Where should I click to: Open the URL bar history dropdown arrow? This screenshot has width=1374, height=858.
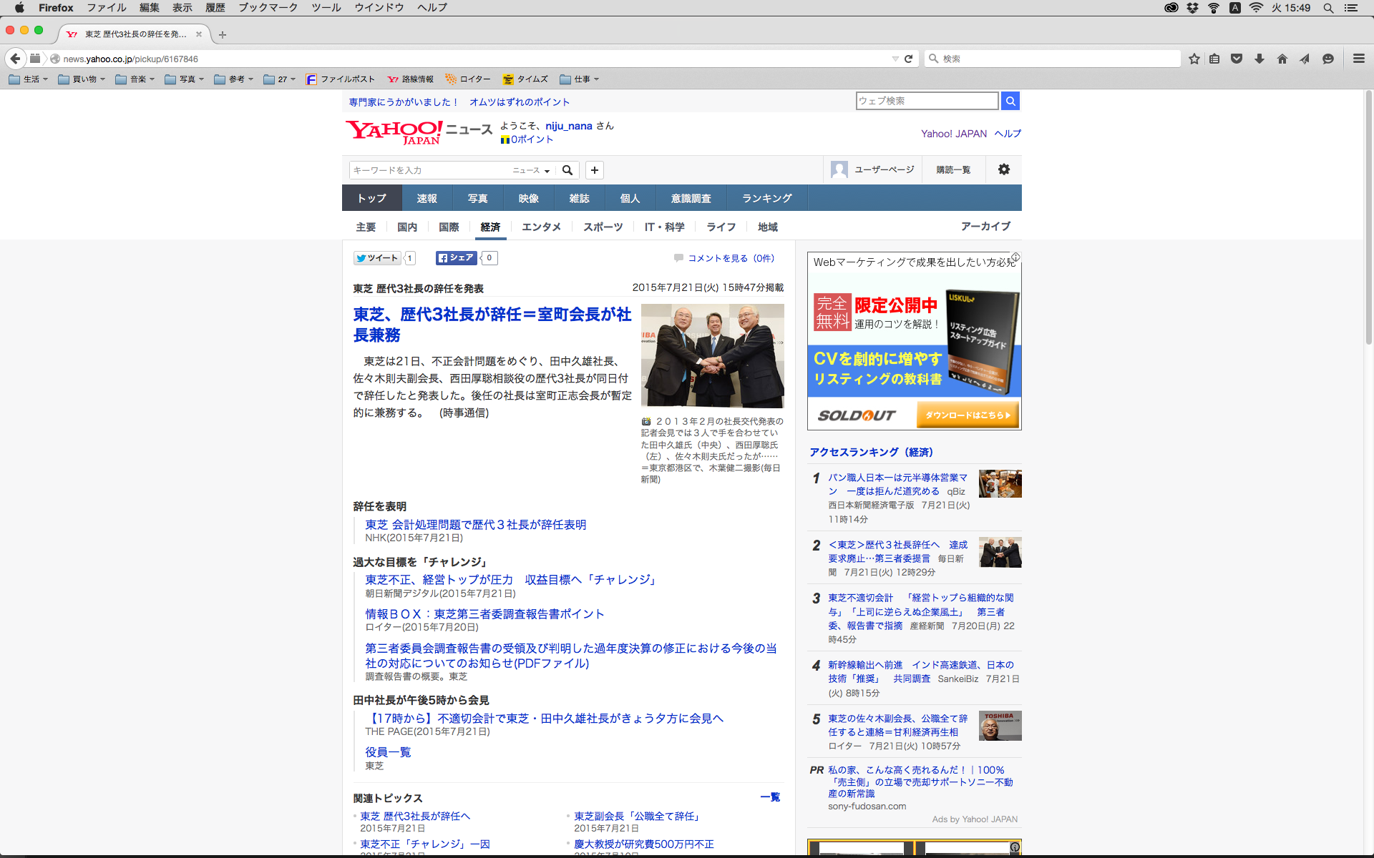click(x=895, y=59)
